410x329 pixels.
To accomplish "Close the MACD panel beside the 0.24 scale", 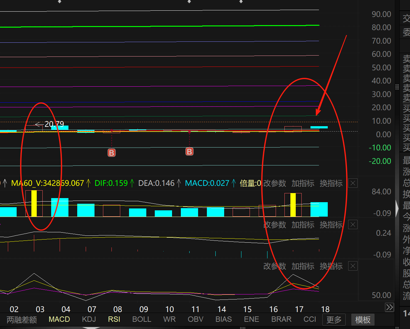I will 353,225.
